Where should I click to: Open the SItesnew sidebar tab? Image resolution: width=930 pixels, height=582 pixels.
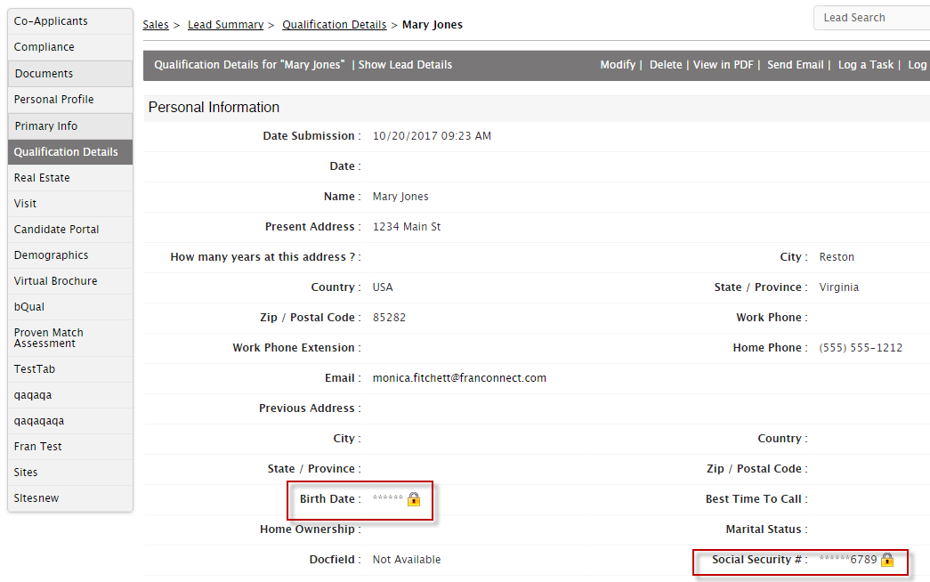click(x=70, y=498)
